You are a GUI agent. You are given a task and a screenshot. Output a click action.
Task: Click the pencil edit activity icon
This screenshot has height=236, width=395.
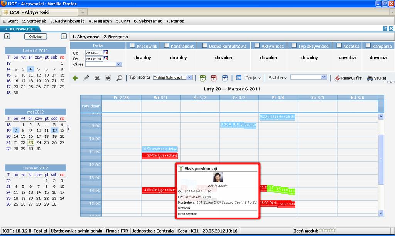[x=86, y=78]
